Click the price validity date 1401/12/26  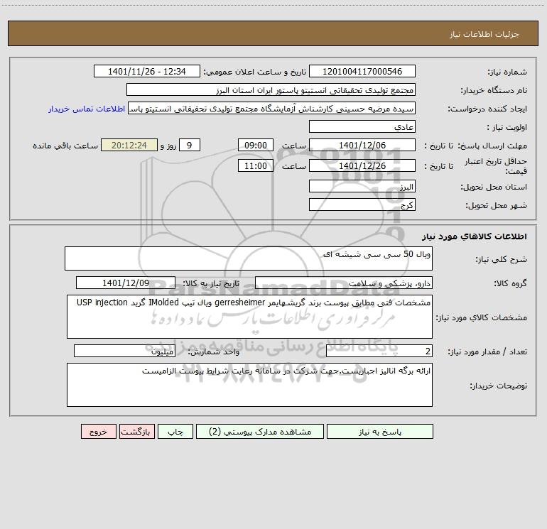point(362,165)
